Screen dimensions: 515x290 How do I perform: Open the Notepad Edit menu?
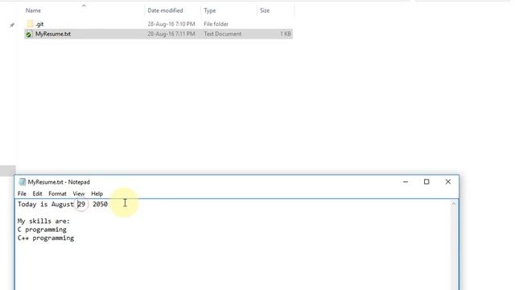pos(37,193)
